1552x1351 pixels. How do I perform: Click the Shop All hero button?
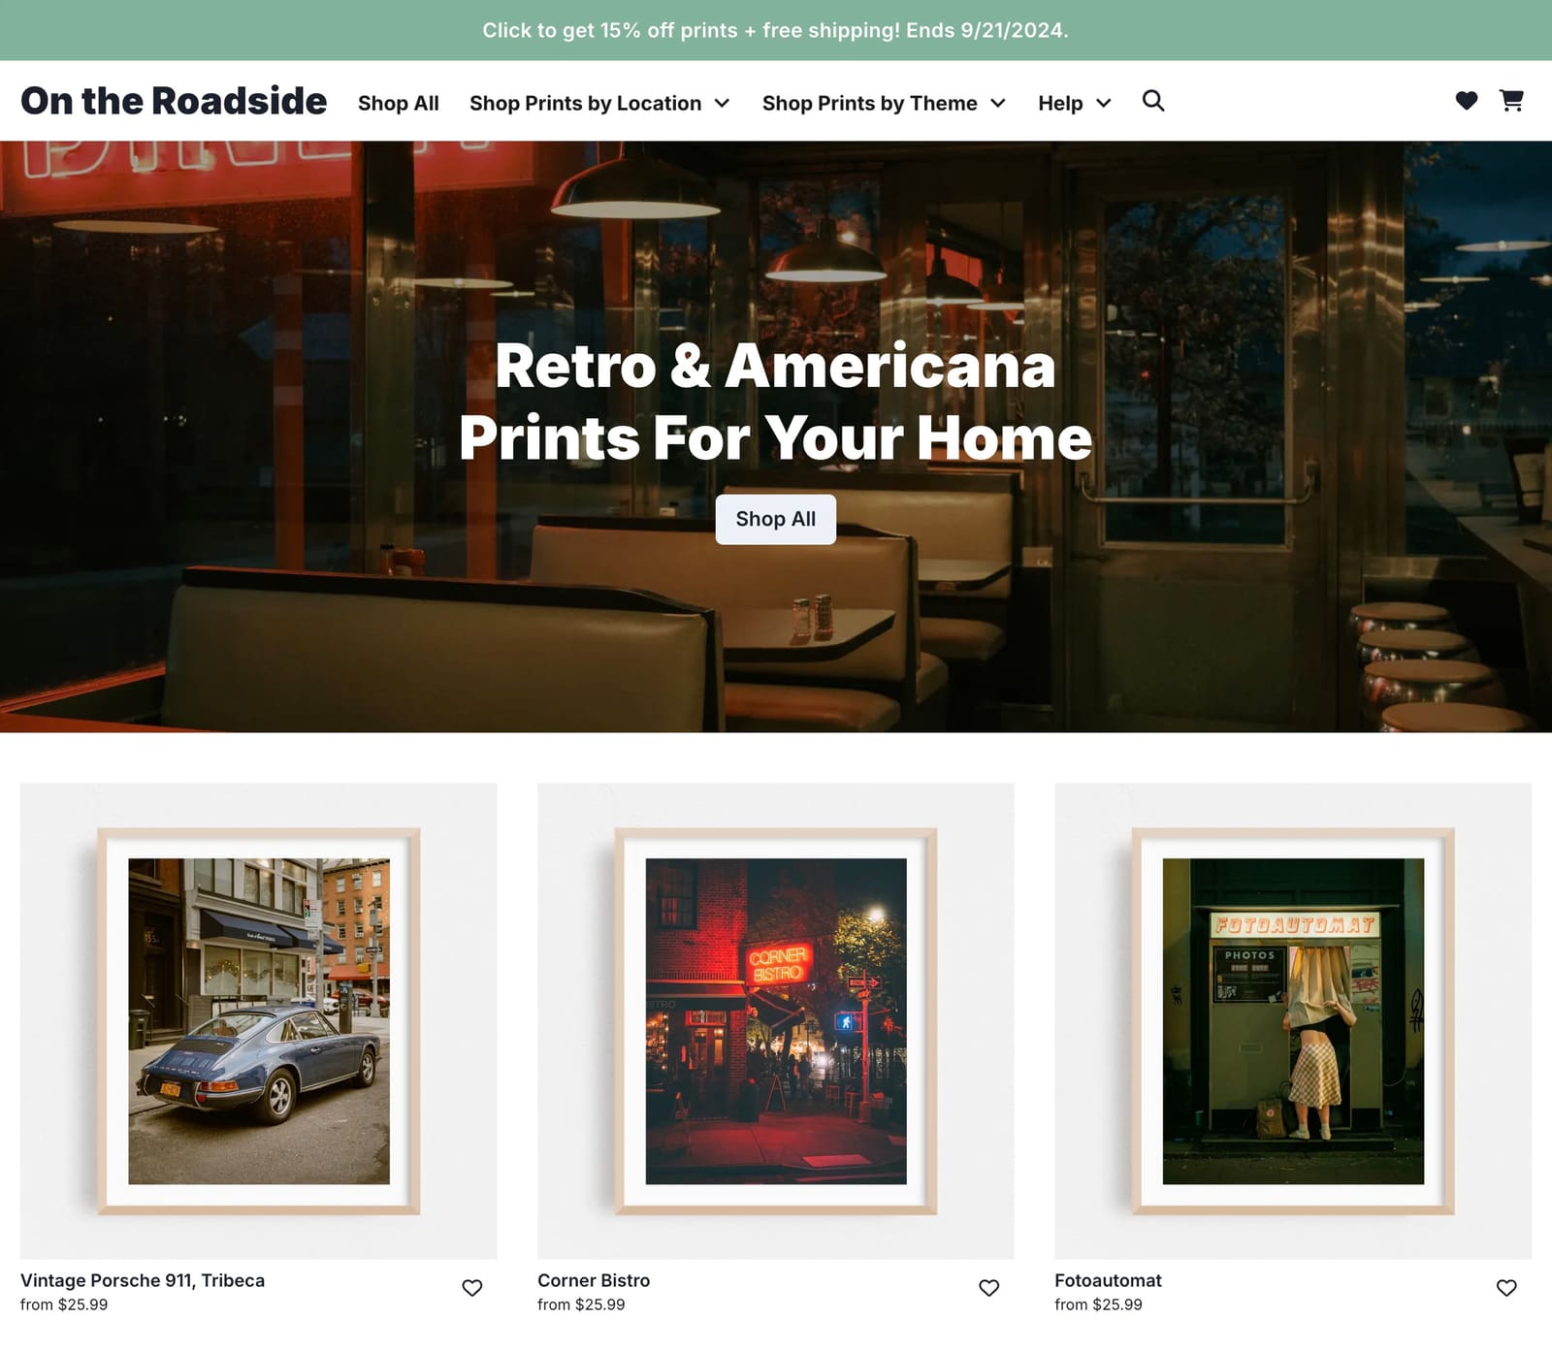(776, 519)
